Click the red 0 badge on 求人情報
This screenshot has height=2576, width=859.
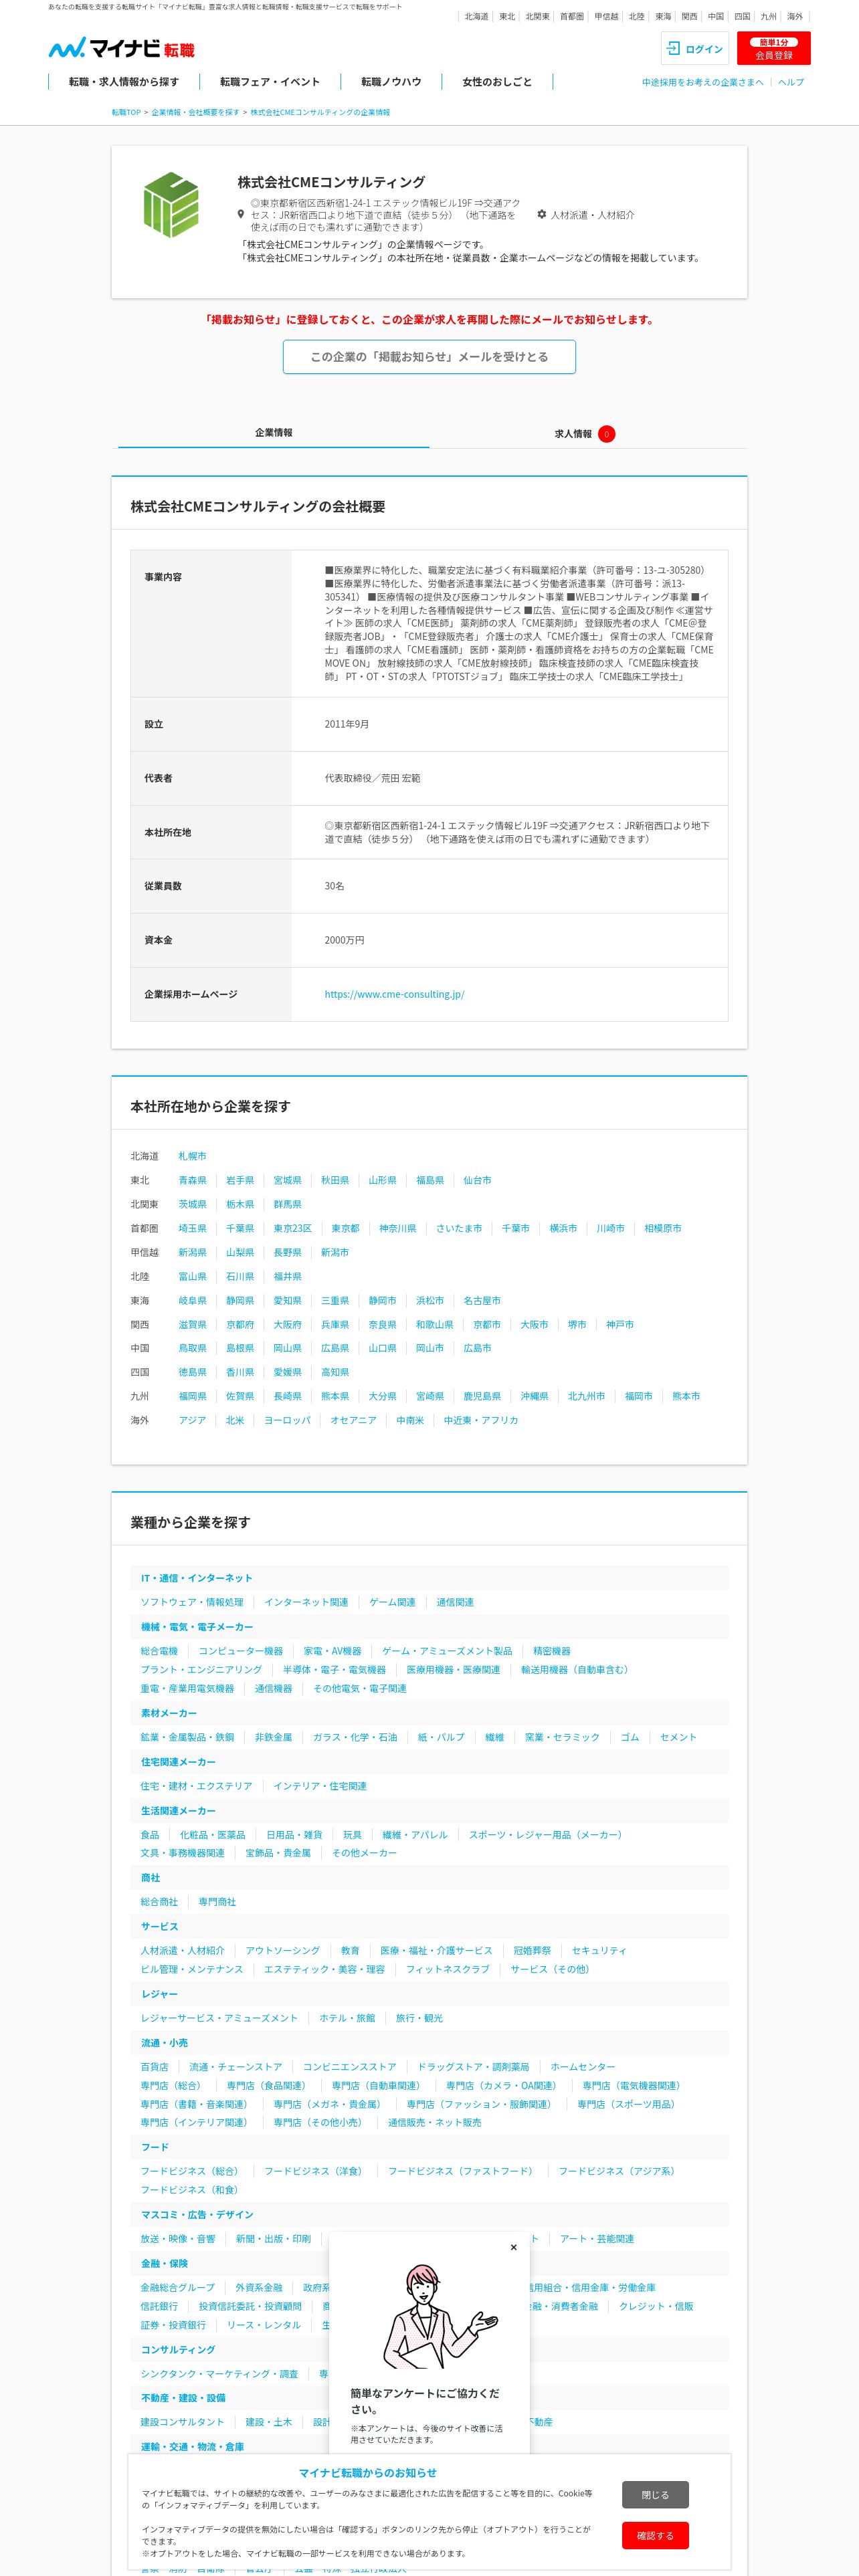tap(606, 434)
